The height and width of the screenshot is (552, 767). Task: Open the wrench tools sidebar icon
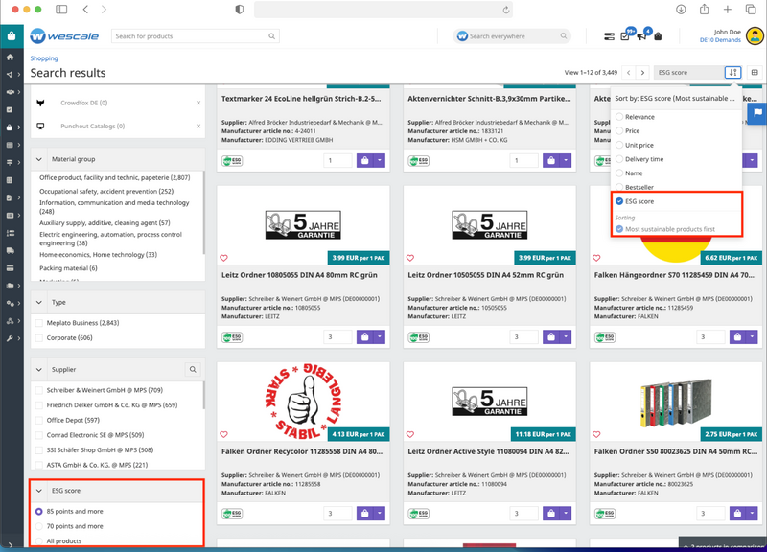click(10, 338)
